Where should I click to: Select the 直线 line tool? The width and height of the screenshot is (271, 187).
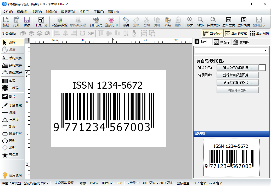(13, 113)
